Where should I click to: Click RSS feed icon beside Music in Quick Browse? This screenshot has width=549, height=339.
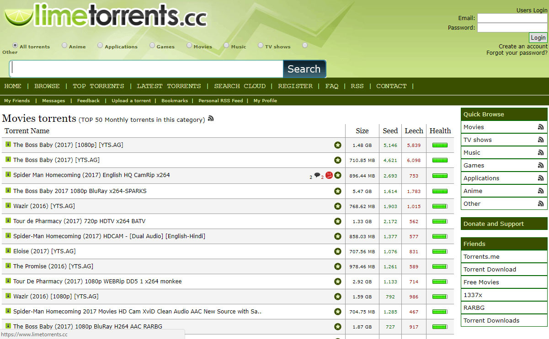point(541,153)
